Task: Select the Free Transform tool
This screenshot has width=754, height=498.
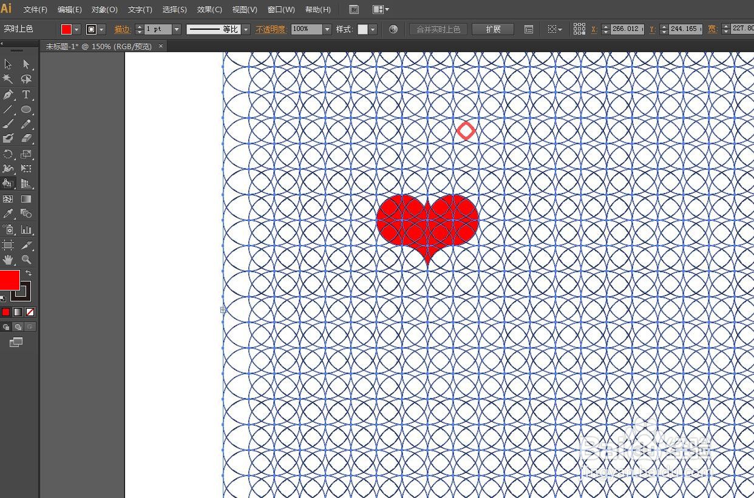Action: [26, 169]
